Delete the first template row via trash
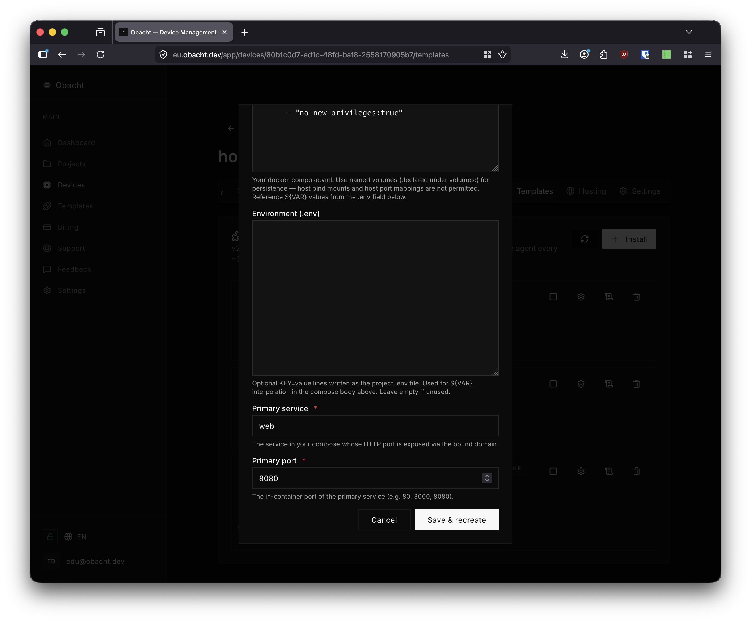This screenshot has height=622, width=751. click(x=637, y=297)
